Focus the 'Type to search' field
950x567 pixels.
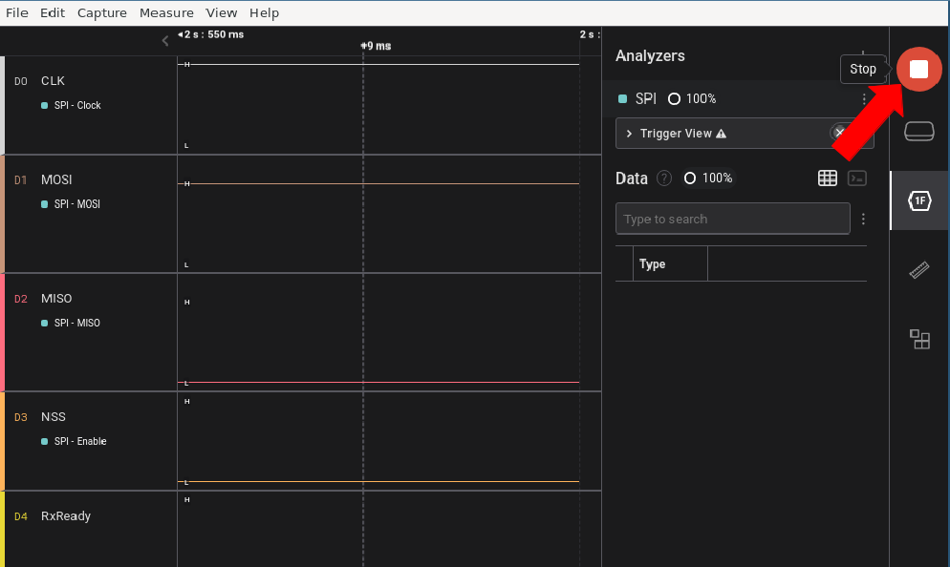click(732, 219)
